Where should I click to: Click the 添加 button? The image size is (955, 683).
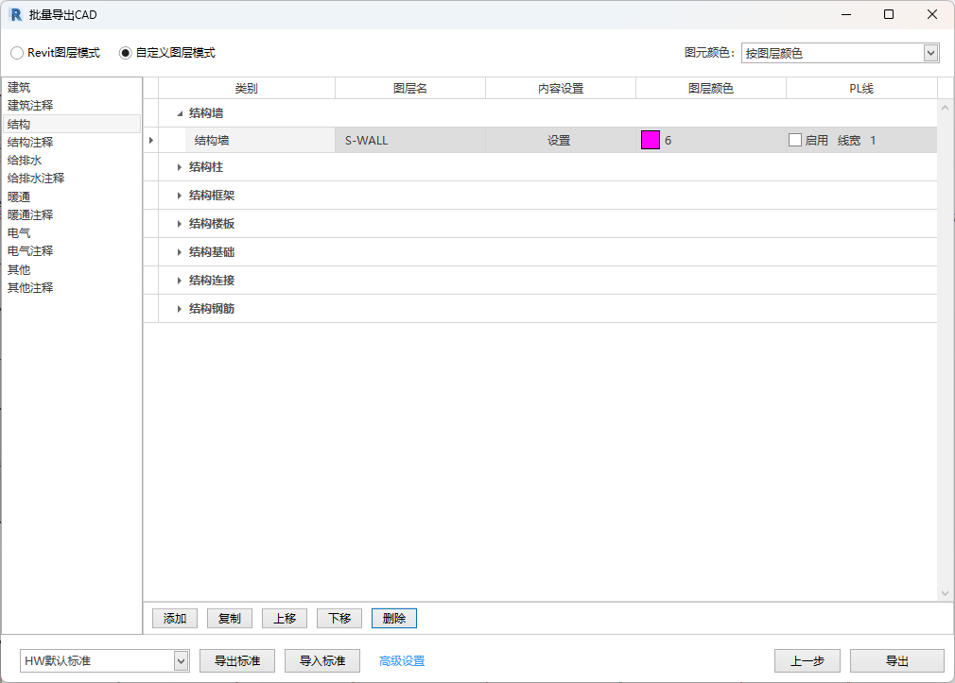click(x=175, y=619)
